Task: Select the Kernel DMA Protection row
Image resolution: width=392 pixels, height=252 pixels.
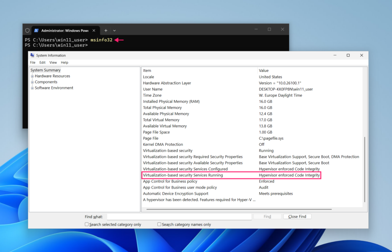Action: (252, 145)
